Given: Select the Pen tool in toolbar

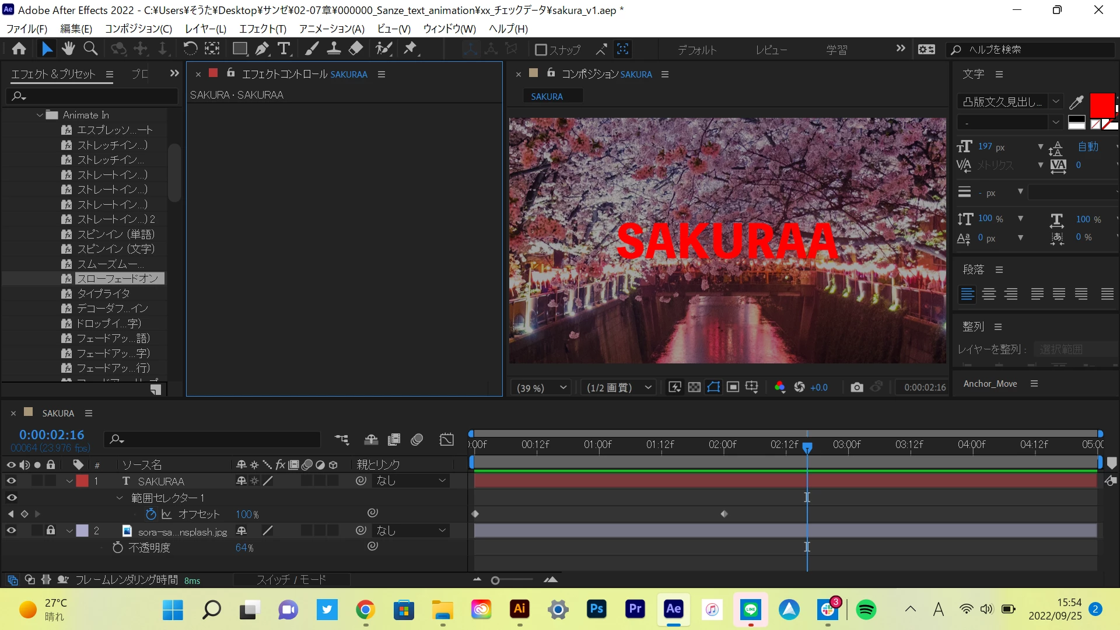Looking at the screenshot, I should 262,49.
